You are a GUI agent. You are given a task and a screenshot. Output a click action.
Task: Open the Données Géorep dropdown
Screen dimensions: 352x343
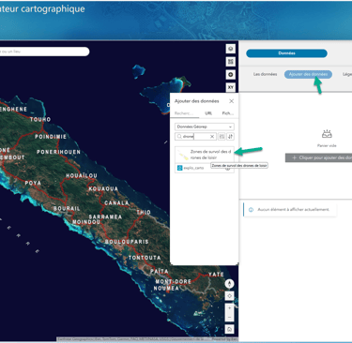tap(205, 127)
